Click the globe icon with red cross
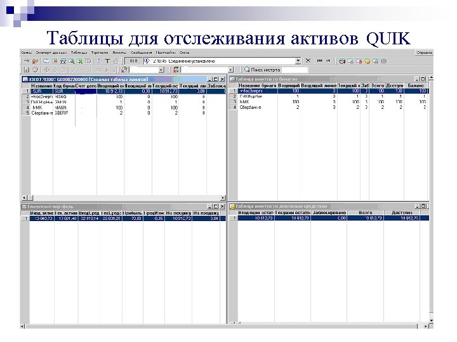This screenshot has height=342, width=457. [124, 70]
